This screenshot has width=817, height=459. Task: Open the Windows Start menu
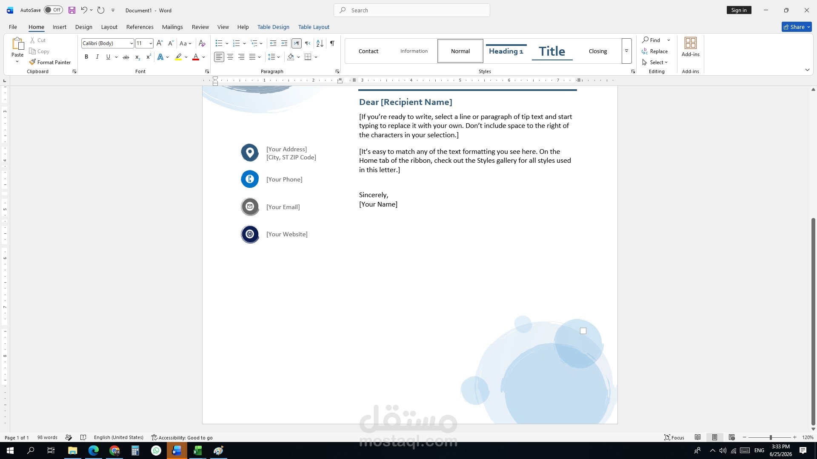(10, 450)
